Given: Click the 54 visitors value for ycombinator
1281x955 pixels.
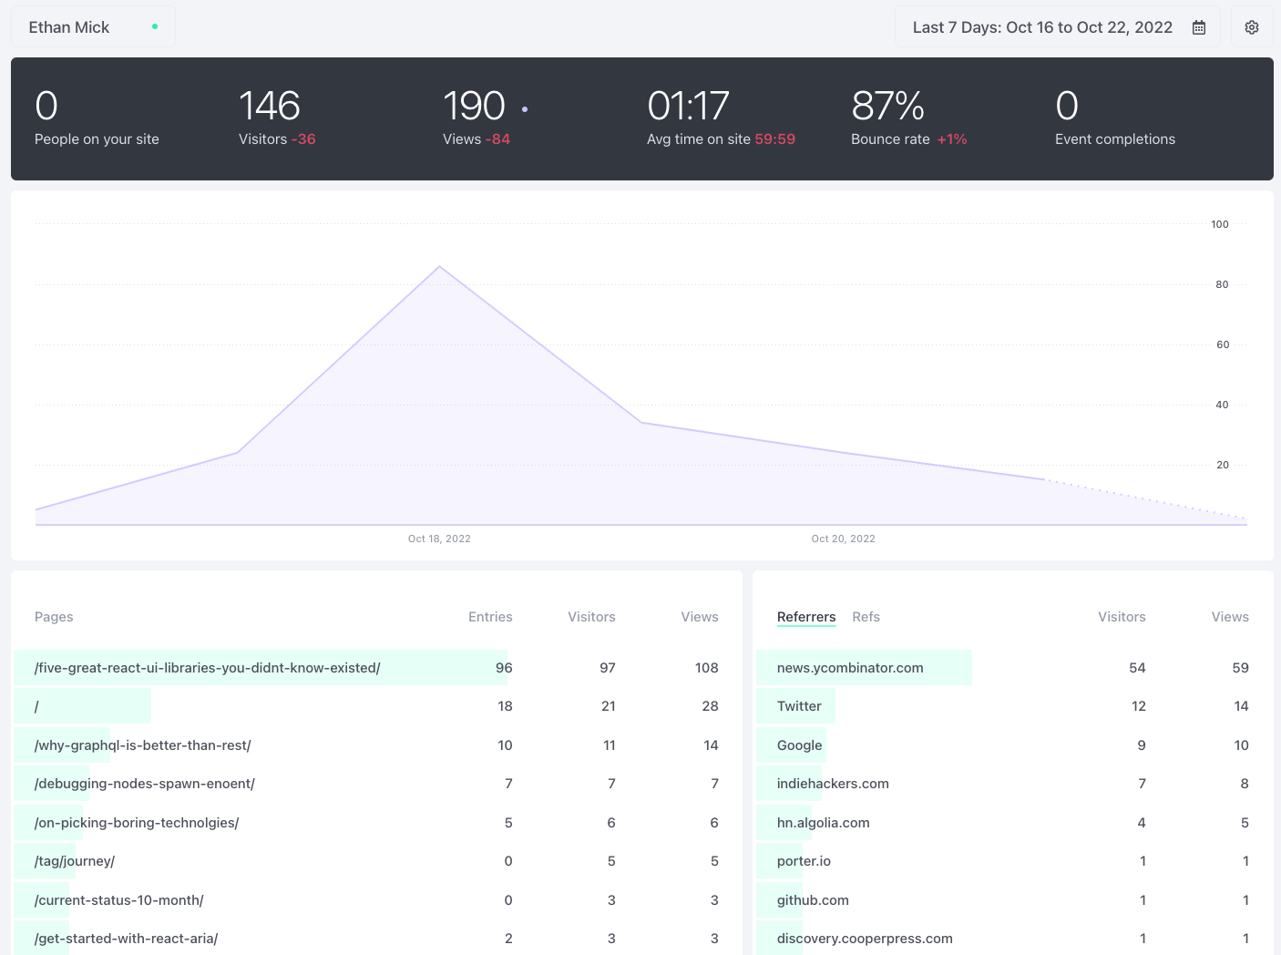Looking at the screenshot, I should click(1137, 668).
